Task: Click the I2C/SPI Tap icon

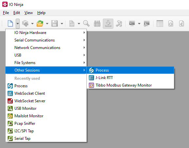Action: [x=10, y=131]
